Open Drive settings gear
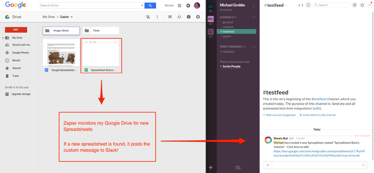This screenshot has width=374, height=173. pos(198,17)
